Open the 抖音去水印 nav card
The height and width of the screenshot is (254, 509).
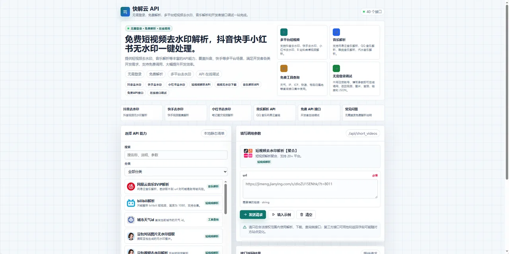[142, 113]
